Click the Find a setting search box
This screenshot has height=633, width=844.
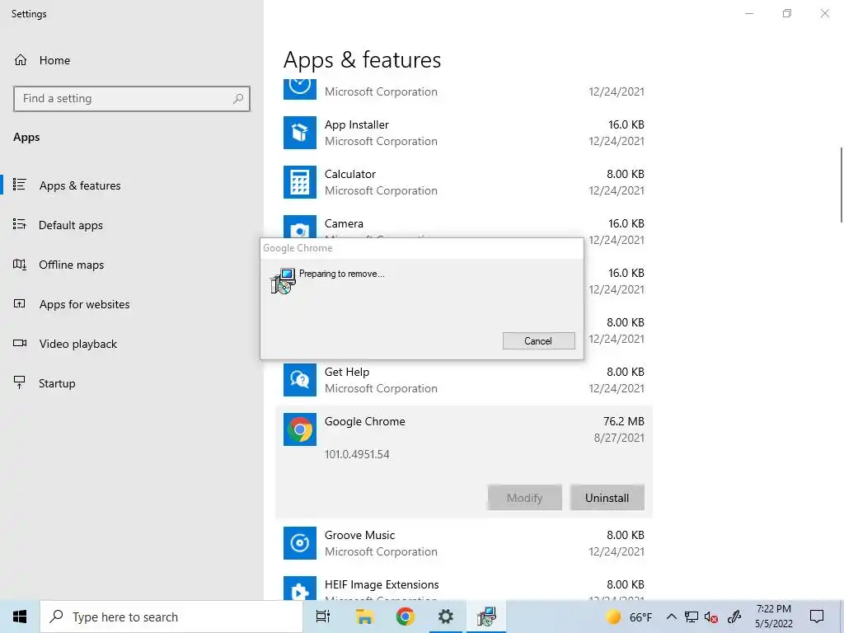tap(131, 99)
